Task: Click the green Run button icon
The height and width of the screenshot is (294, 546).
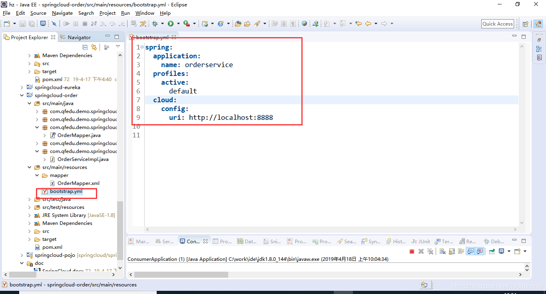Action: 171,24
